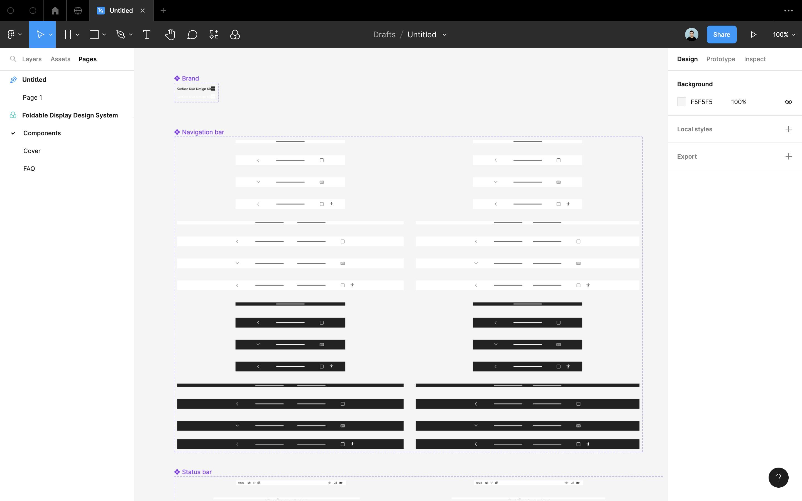Select the Comment tool

point(192,35)
